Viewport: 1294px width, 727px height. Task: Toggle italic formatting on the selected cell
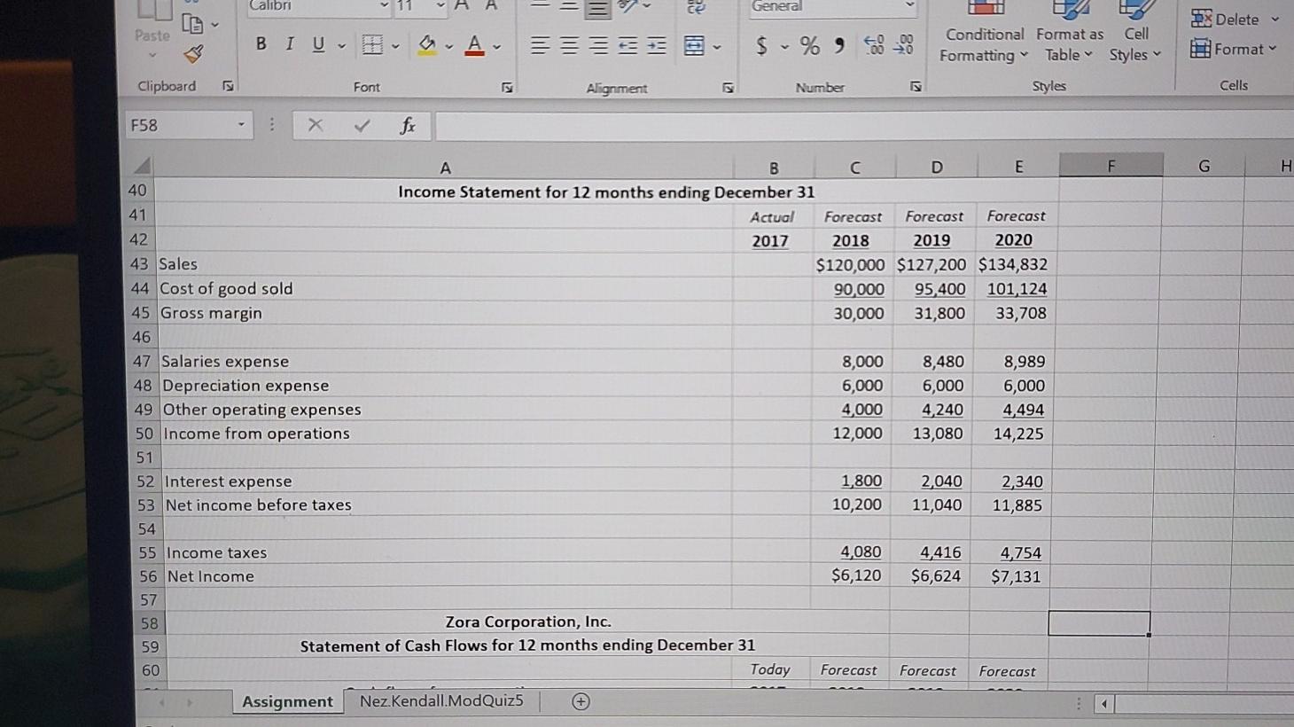click(x=288, y=43)
